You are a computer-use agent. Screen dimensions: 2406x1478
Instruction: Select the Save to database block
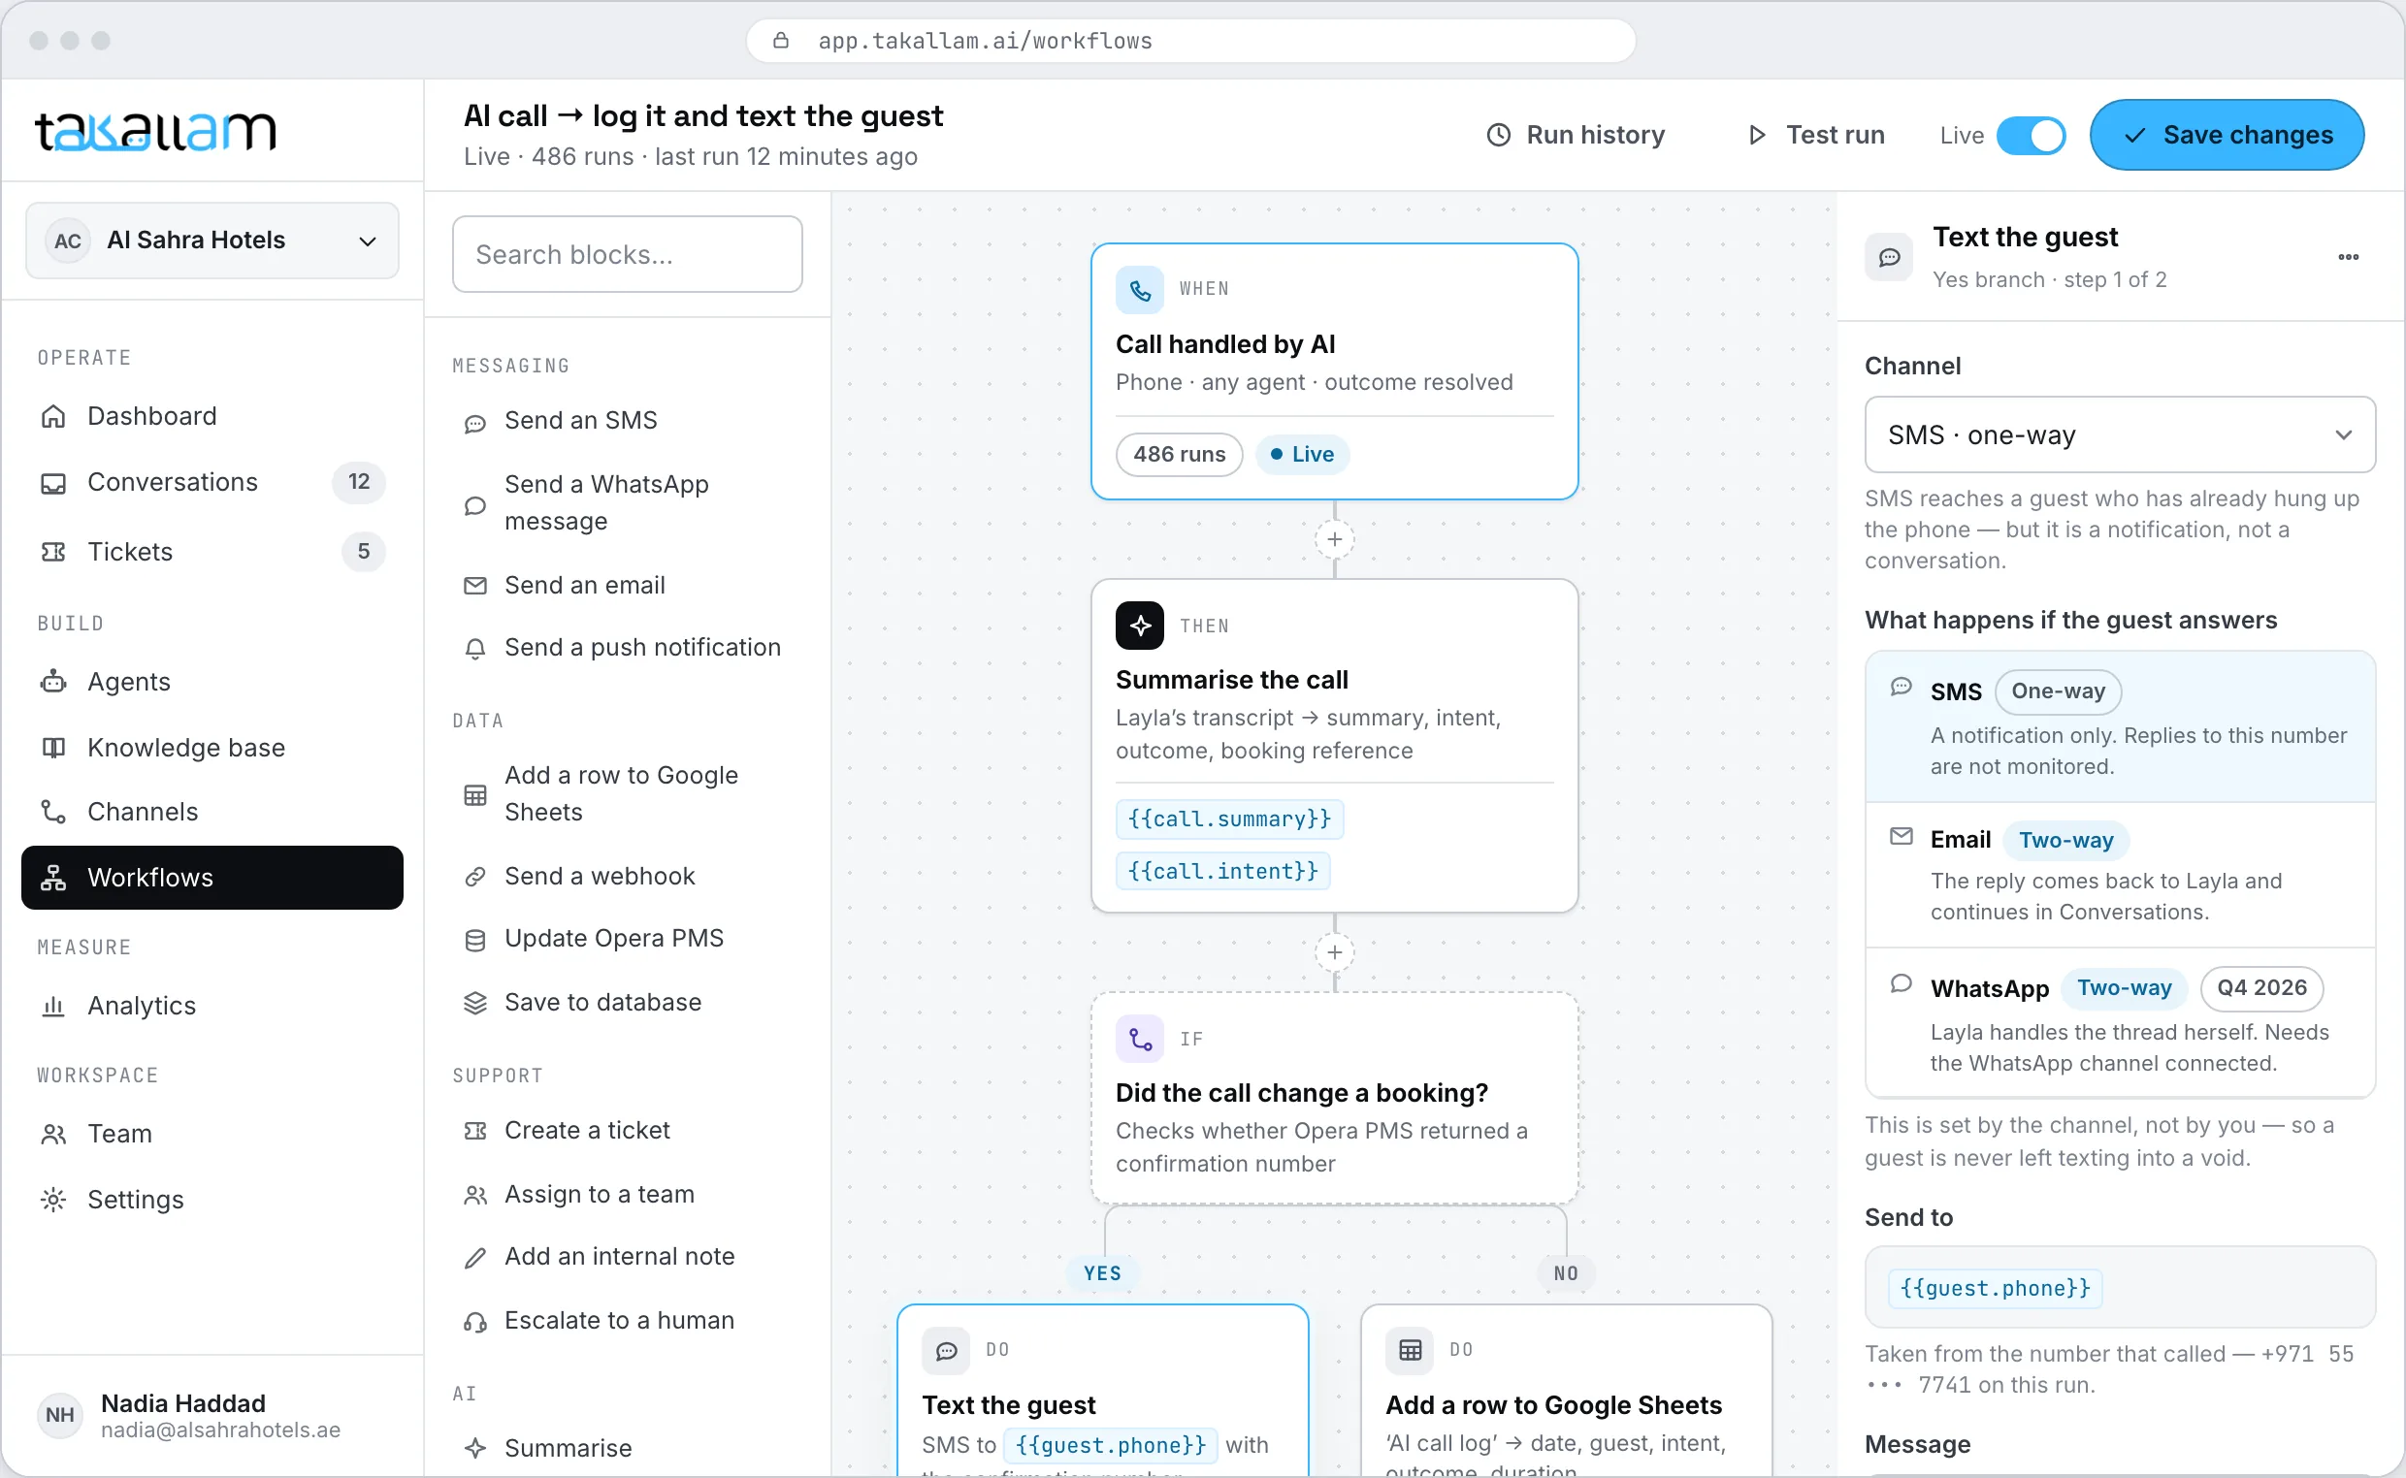(627, 1003)
